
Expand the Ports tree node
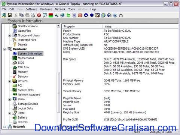10,113
